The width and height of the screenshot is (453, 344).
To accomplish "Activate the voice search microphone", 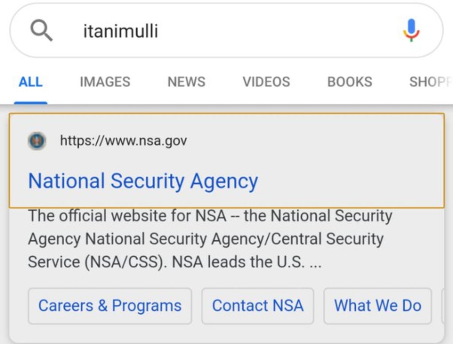I will click(411, 31).
